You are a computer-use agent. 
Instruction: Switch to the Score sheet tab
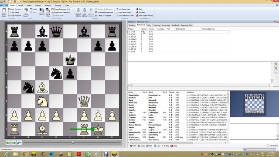point(166,25)
